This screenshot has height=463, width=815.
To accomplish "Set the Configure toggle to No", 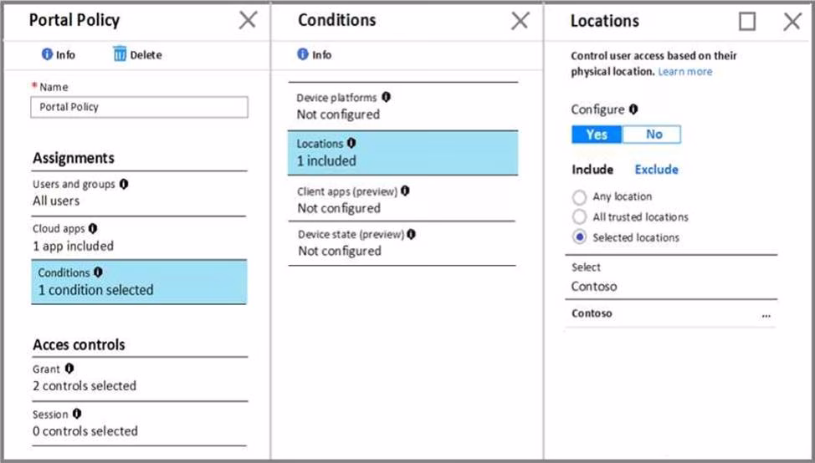I will click(654, 135).
